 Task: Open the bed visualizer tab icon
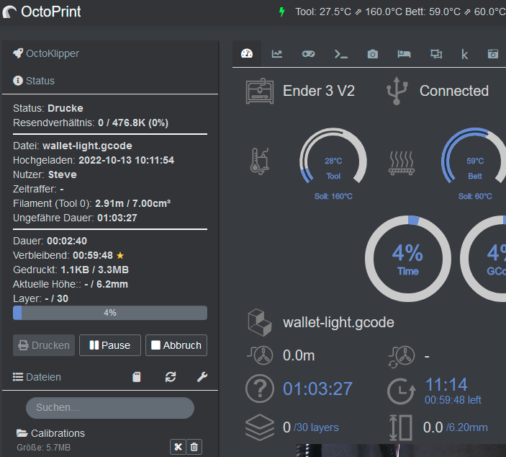click(404, 54)
